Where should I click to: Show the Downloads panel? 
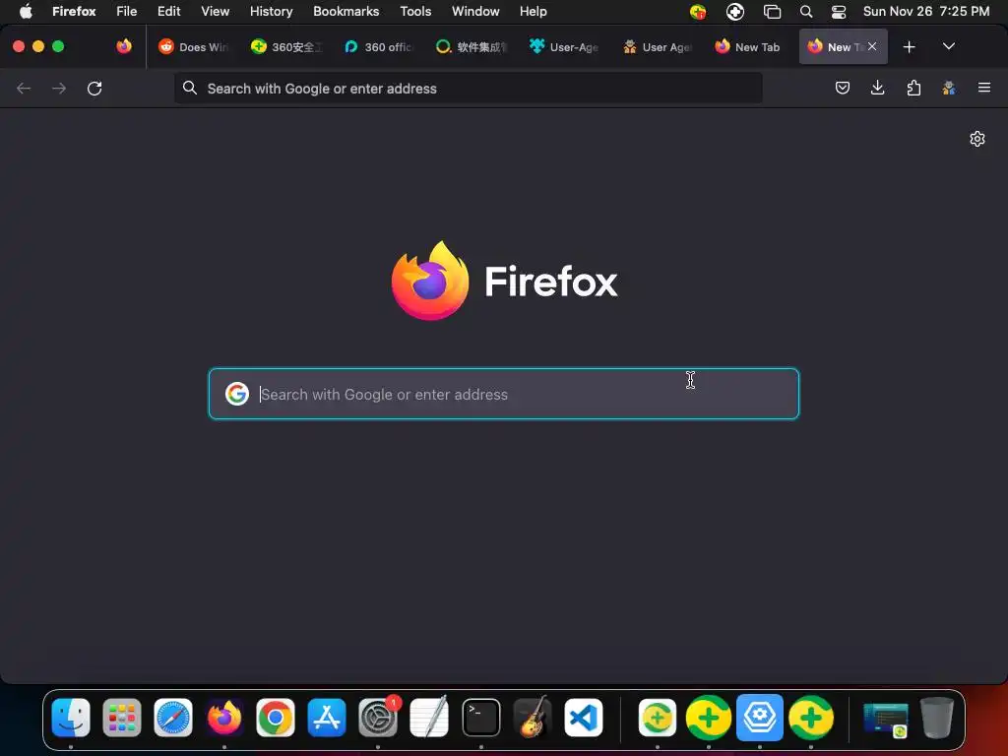877,88
